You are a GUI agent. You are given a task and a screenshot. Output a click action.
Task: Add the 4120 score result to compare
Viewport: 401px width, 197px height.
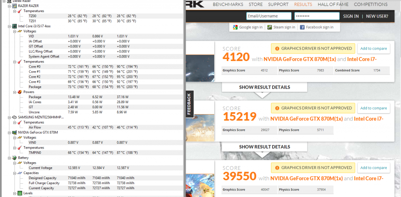tap(374, 48)
